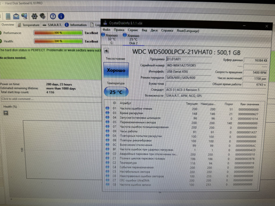Image resolution: width=275 pixels, height=206 pixels.
Task: Click the status orb for attribute C5
Action: coord(107,171)
